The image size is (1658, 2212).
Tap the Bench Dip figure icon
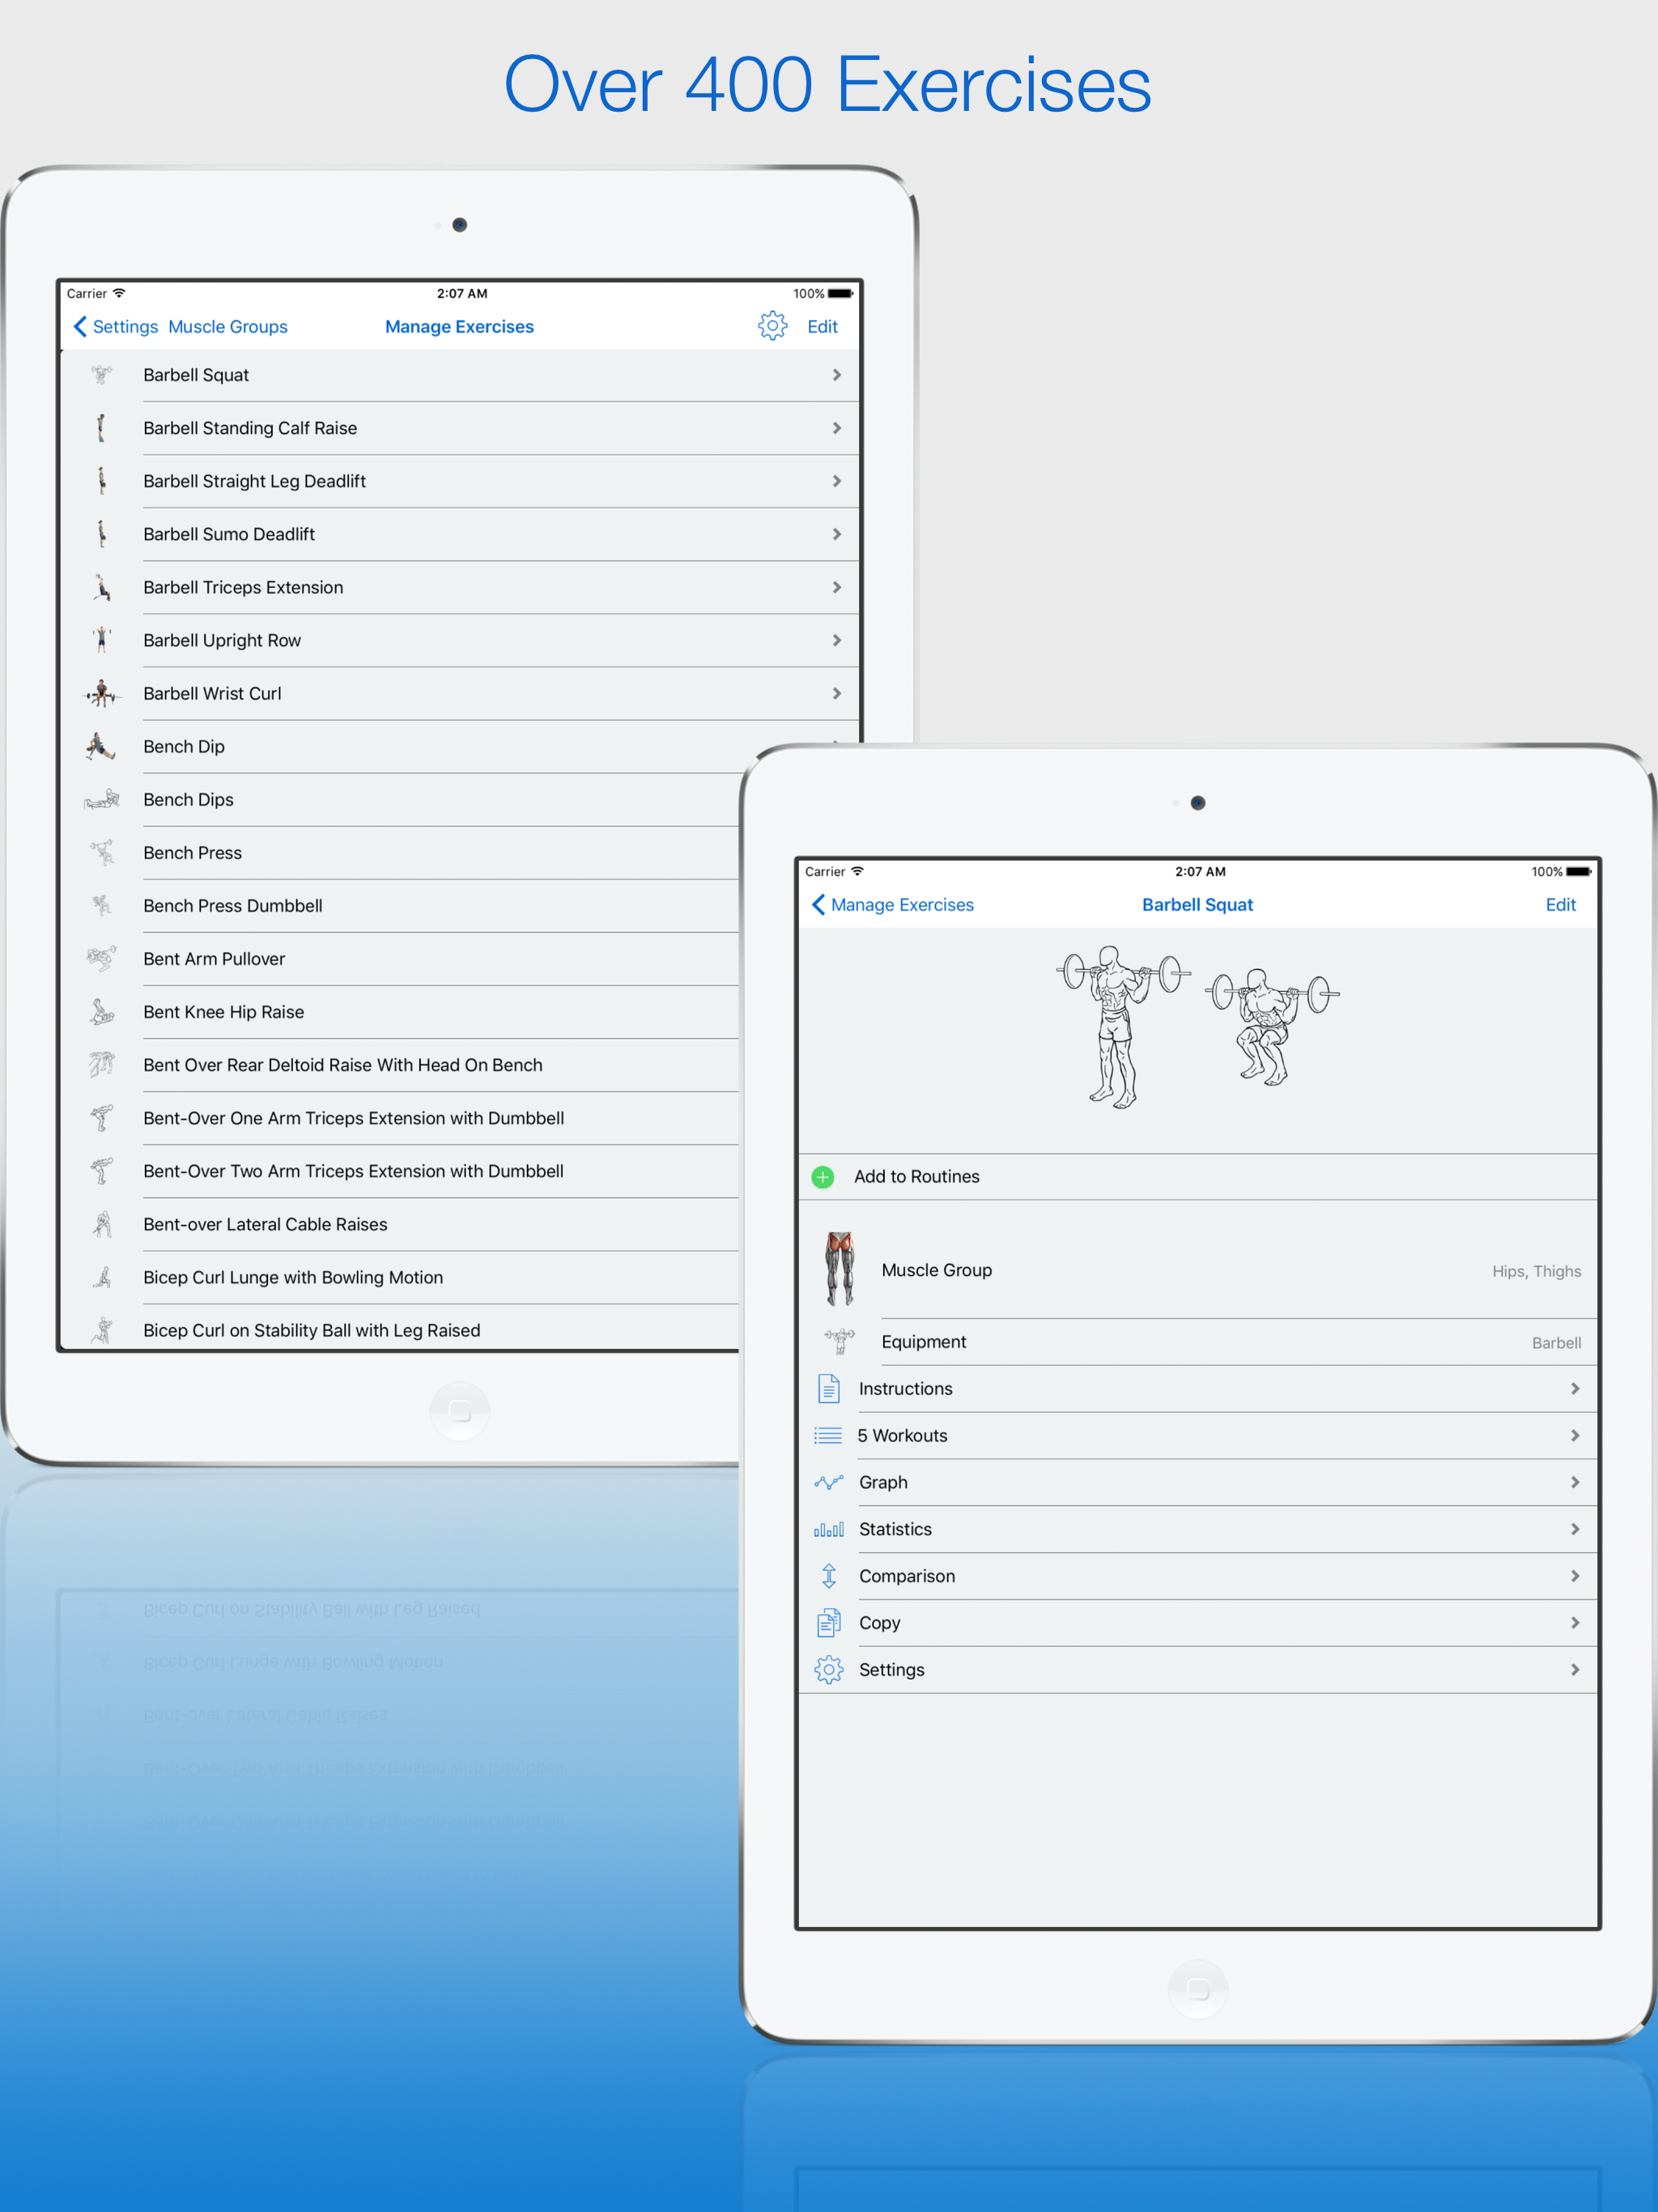point(101,746)
